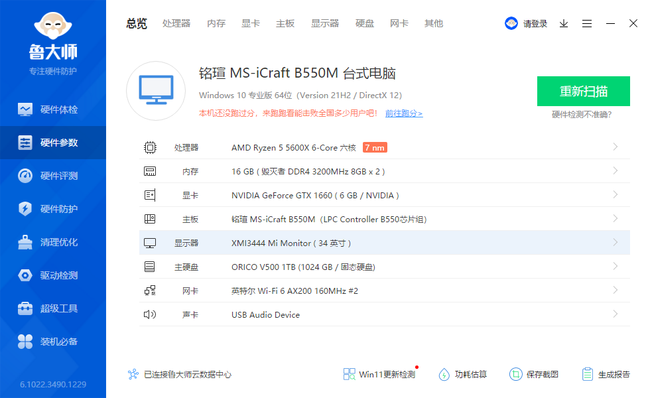The image size is (650, 398).
Task: Select 硬件评测 in the left sidebar
Action: click(x=53, y=176)
